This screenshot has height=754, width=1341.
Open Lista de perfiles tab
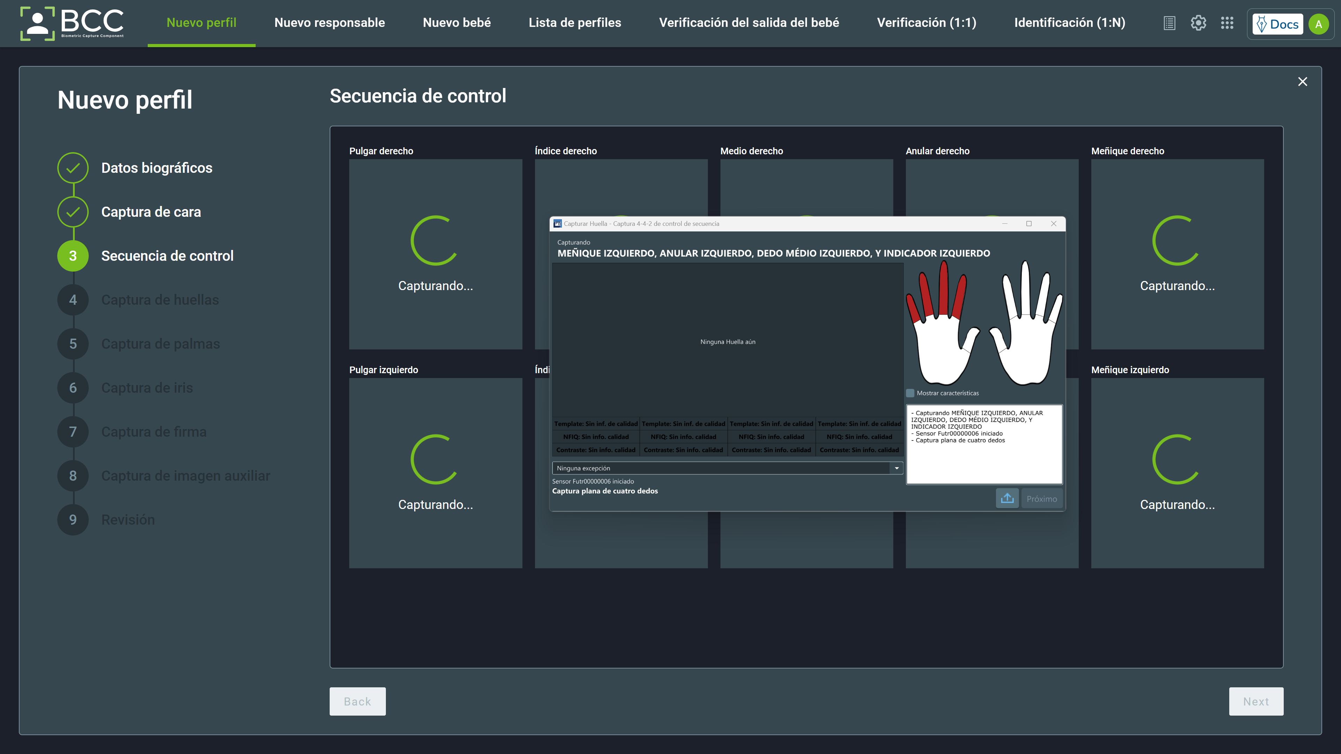575,23
